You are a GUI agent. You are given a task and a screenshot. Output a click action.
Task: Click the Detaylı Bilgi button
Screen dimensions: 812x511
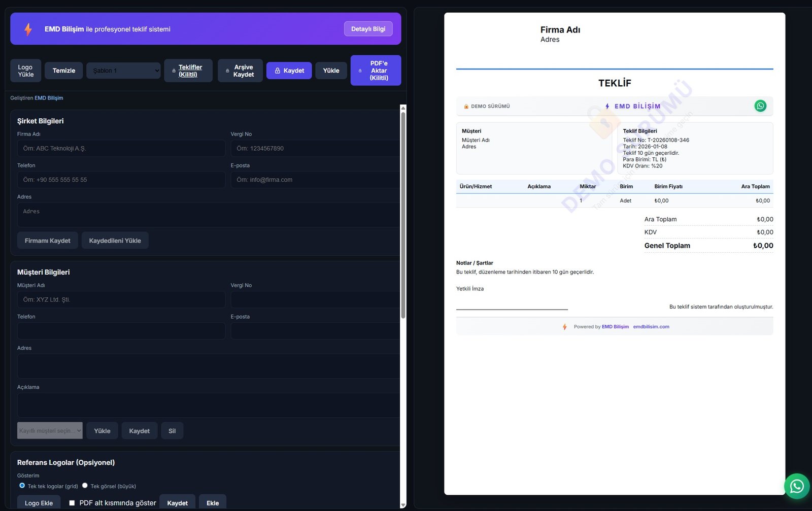click(368, 29)
